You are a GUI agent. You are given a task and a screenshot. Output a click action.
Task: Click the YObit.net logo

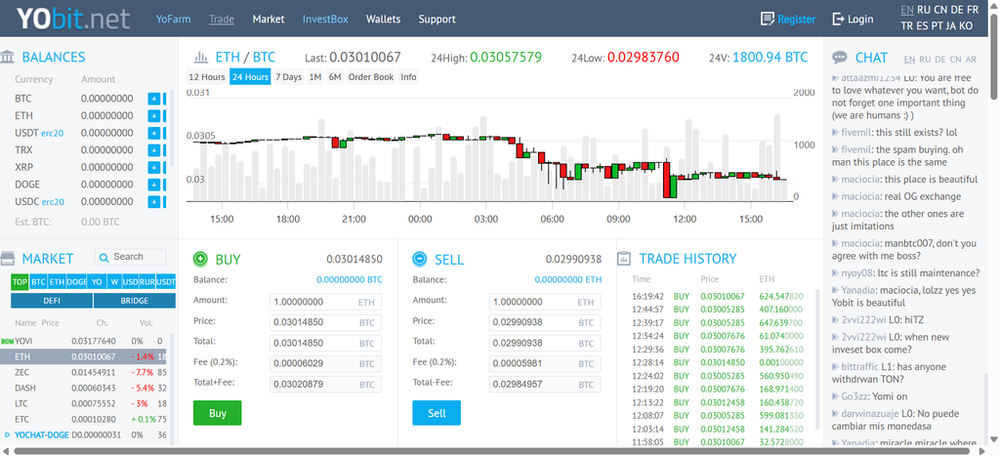pos(72,19)
